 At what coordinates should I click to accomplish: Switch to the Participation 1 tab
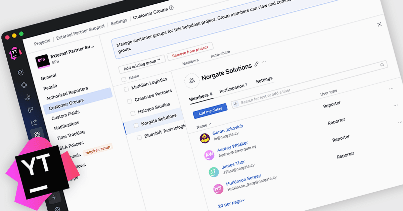[x=233, y=88]
